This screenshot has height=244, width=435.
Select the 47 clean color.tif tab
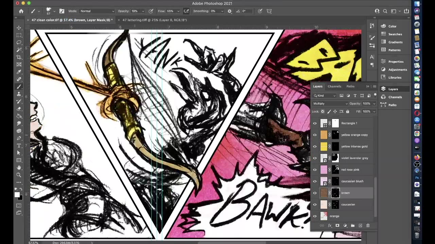pyautogui.click(x=72, y=20)
